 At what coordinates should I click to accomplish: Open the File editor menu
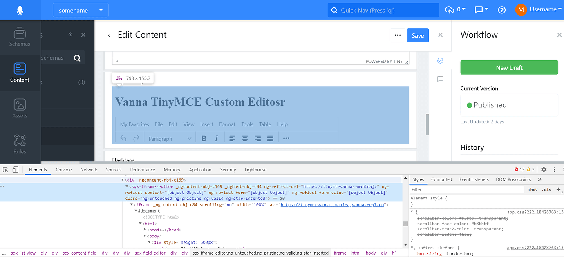(x=159, y=124)
